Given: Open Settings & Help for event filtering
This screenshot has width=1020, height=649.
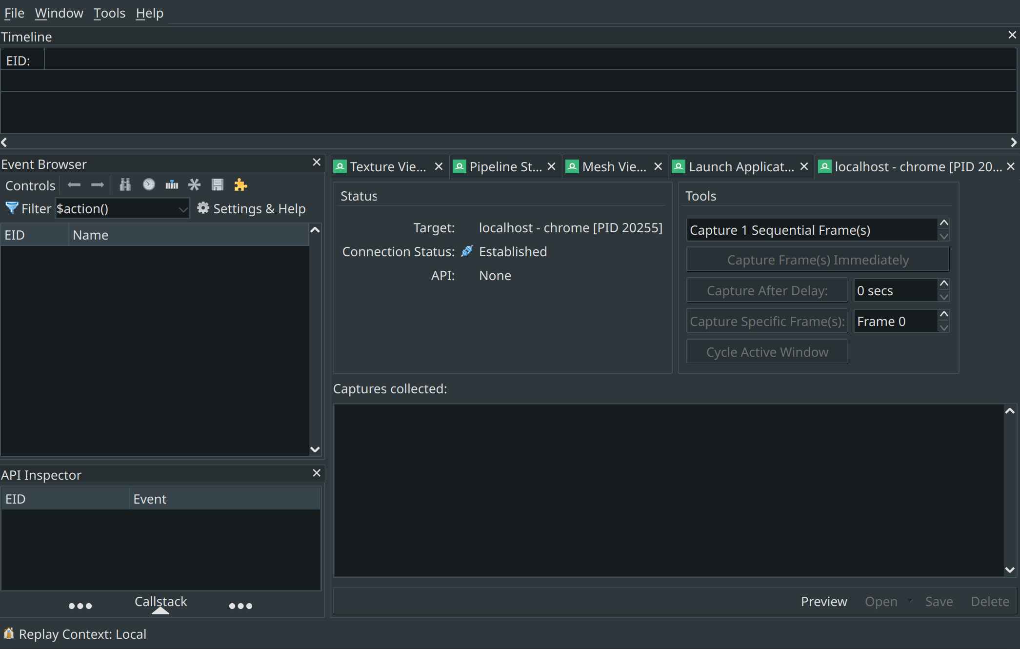Looking at the screenshot, I should coord(251,208).
